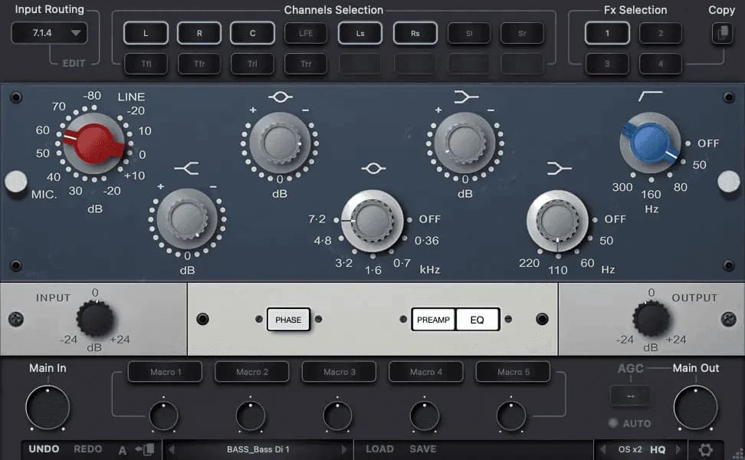Click the mid frequency kHz selector knob
This screenshot has width=745, height=460.
(x=372, y=222)
